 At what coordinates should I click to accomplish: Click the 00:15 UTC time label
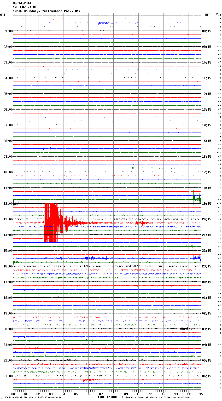coord(207,282)
